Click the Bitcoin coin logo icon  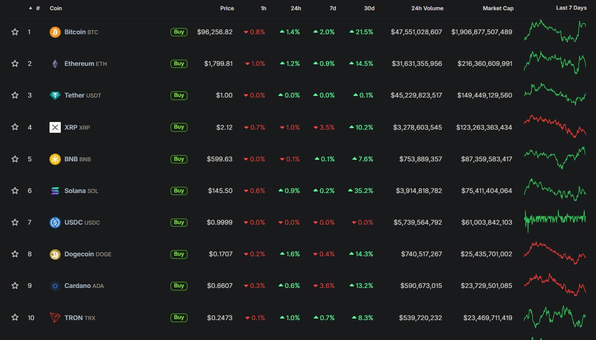coord(55,32)
